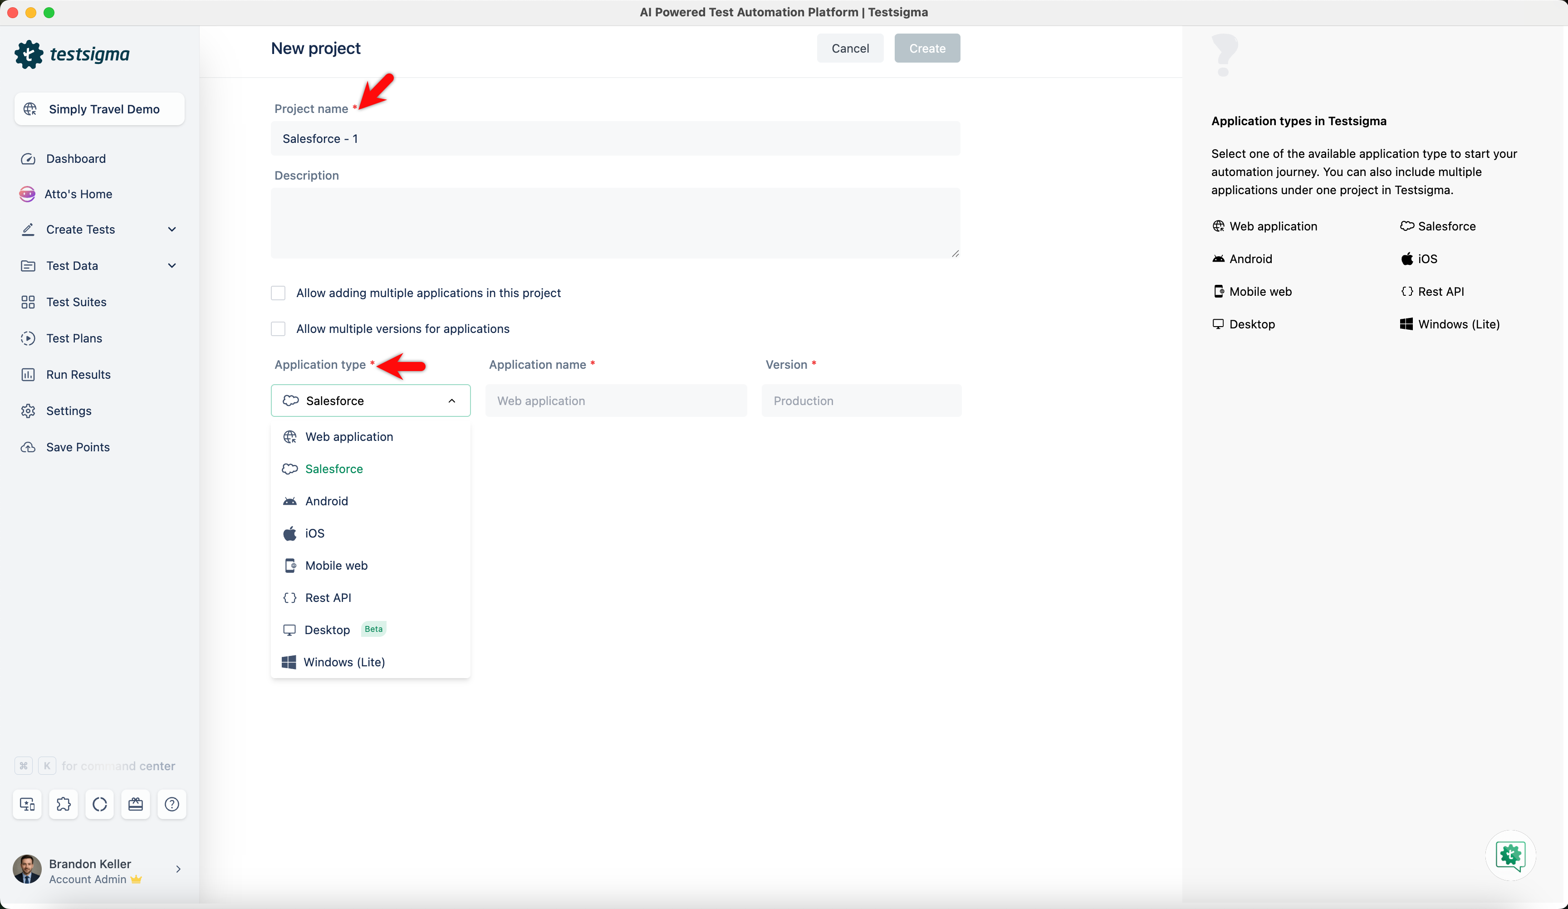The width and height of the screenshot is (1568, 909).
Task: Click the Save Points cloud icon
Action: [x=28, y=447]
